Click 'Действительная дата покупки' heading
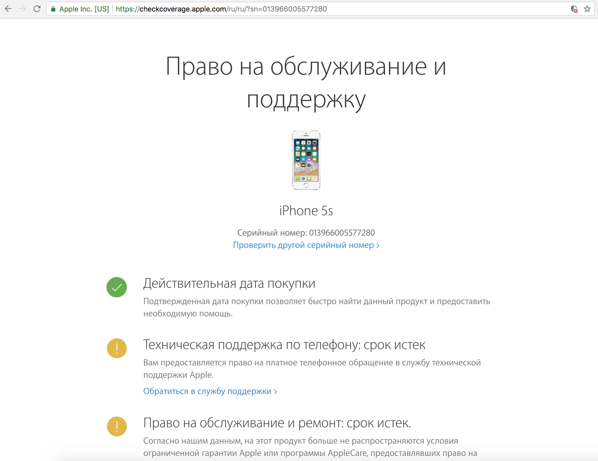Screen dimensions: 598x461 tap(229, 284)
